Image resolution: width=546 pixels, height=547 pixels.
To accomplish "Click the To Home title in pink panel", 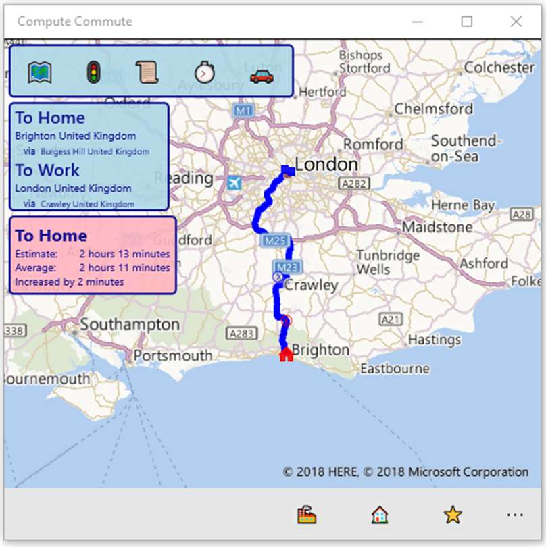I will click(51, 236).
